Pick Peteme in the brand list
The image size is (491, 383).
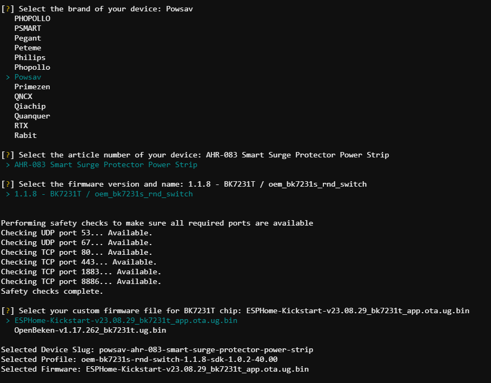tap(28, 48)
